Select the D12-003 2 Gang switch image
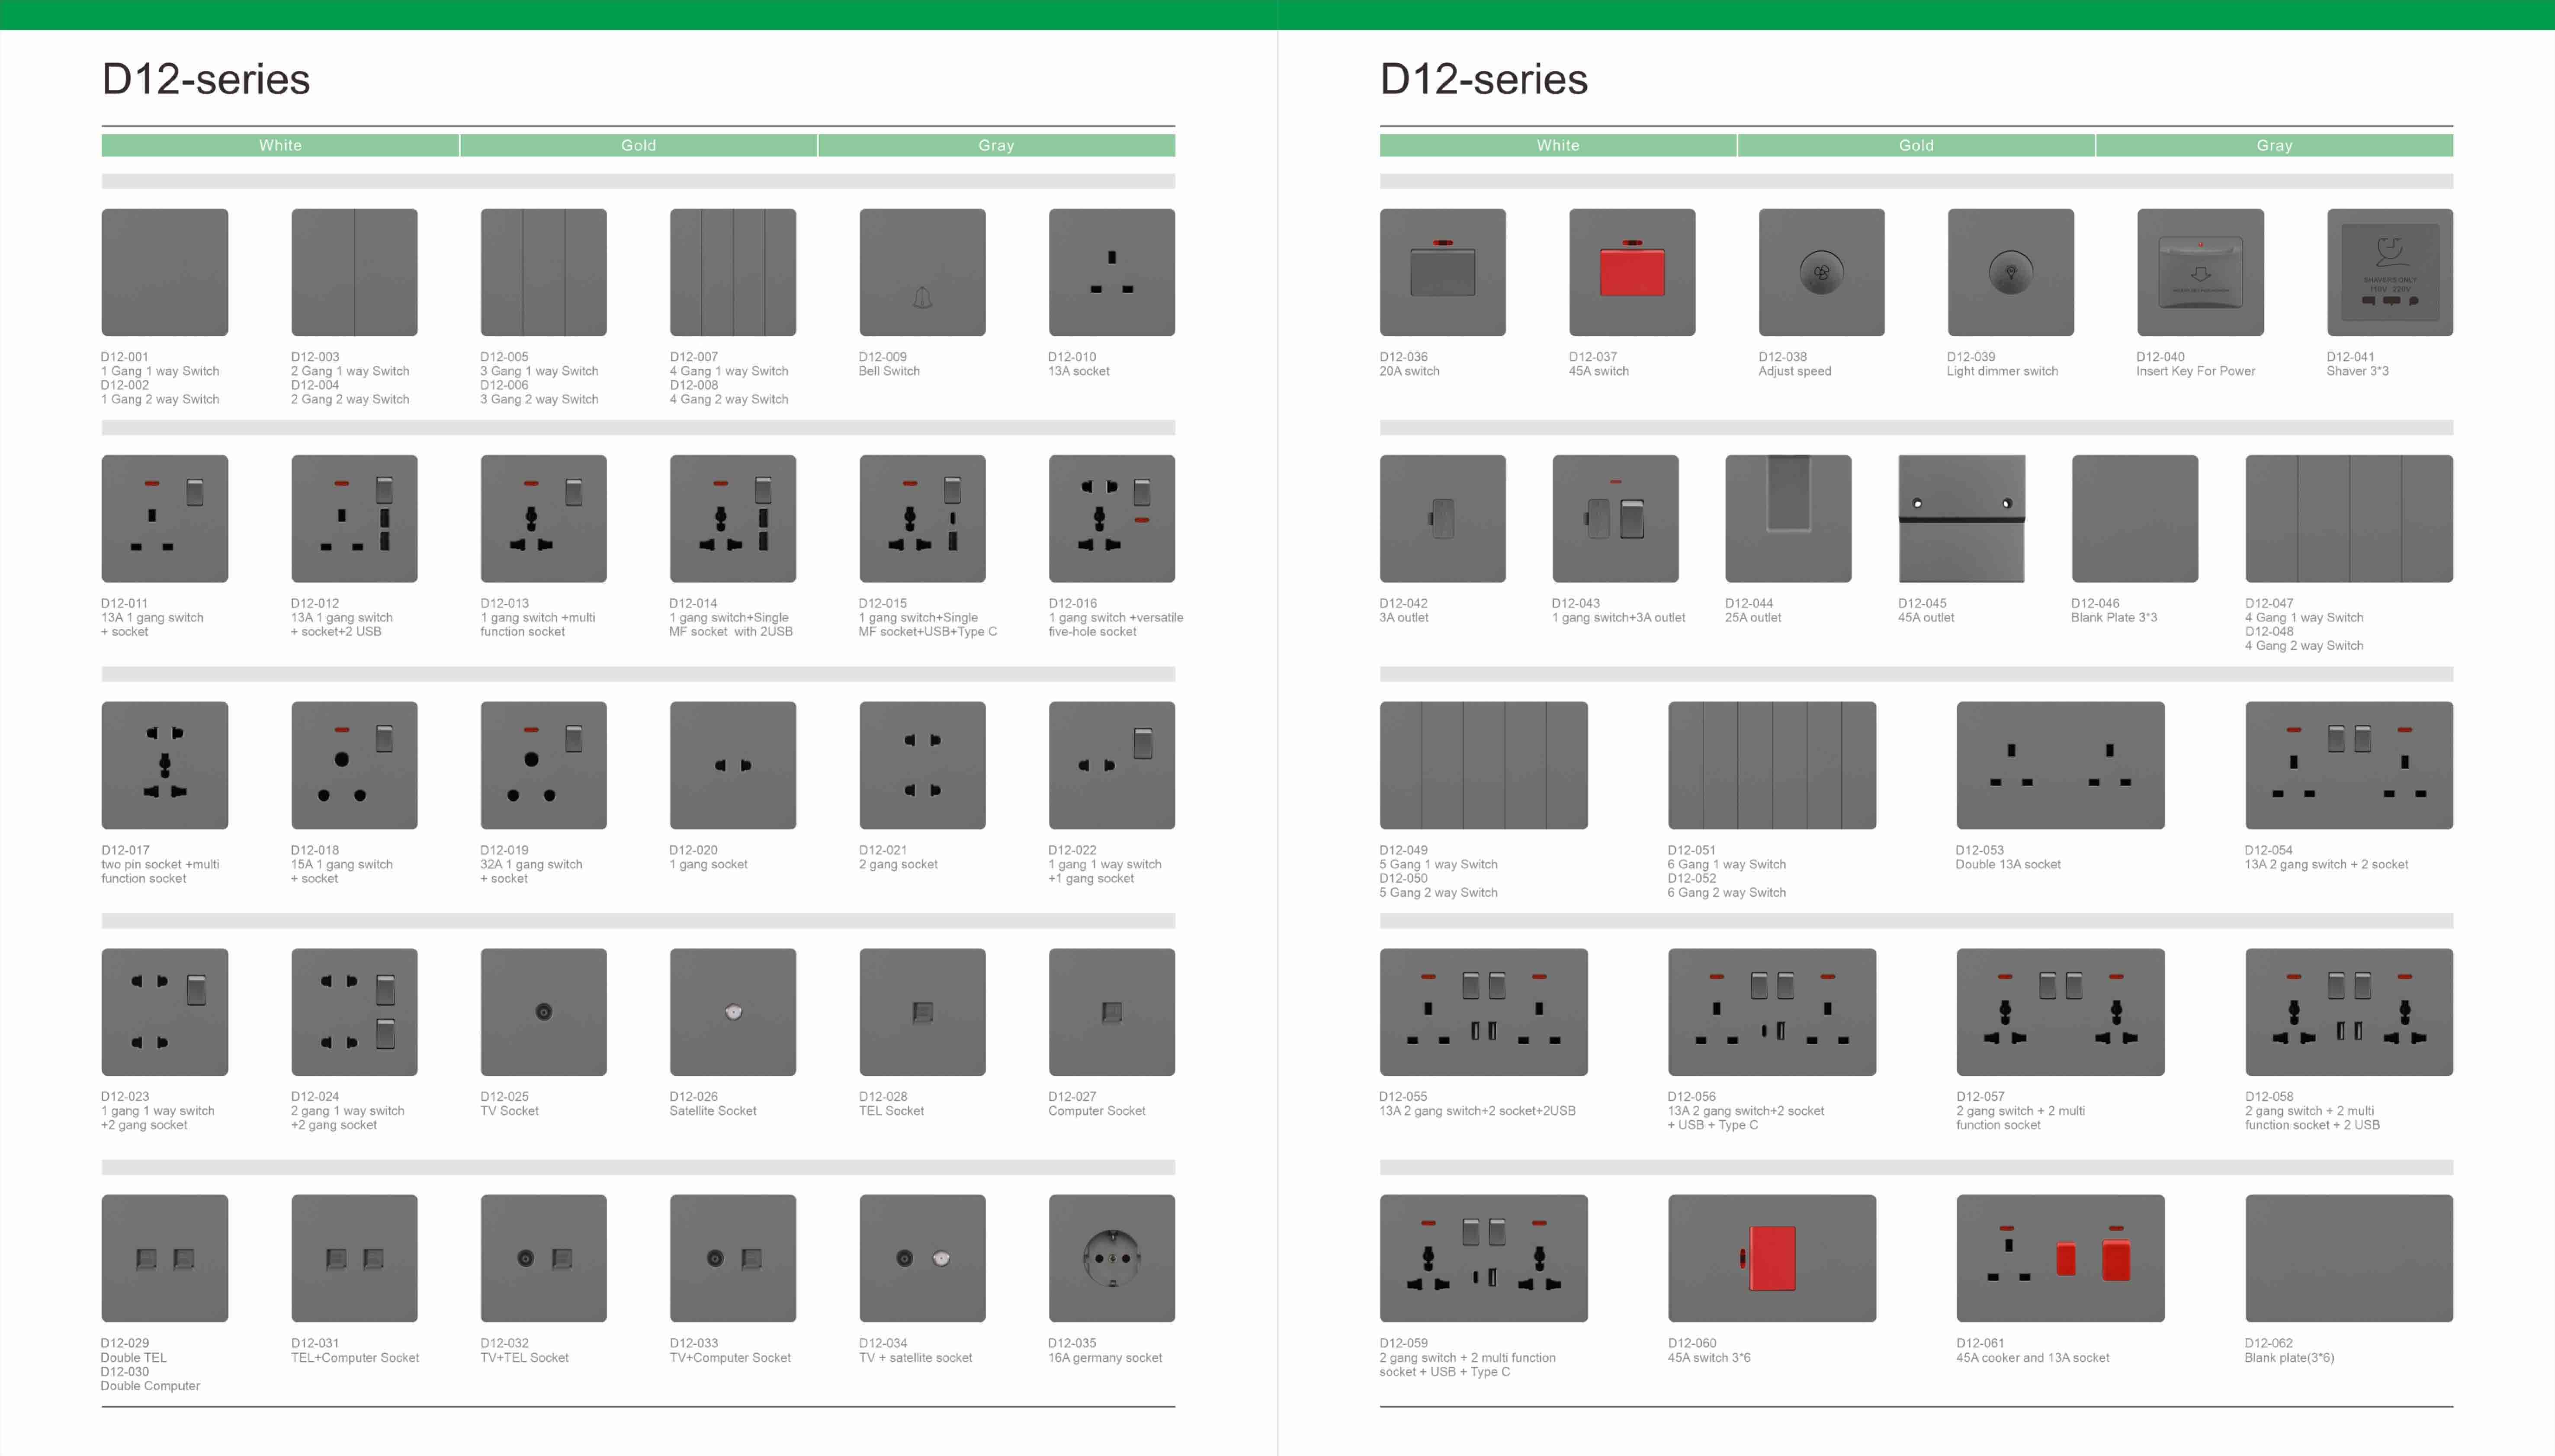The width and height of the screenshot is (2555, 1456). 354,272
